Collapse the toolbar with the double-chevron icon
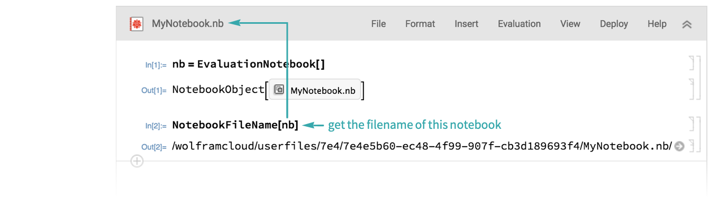The image size is (710, 198). (687, 24)
